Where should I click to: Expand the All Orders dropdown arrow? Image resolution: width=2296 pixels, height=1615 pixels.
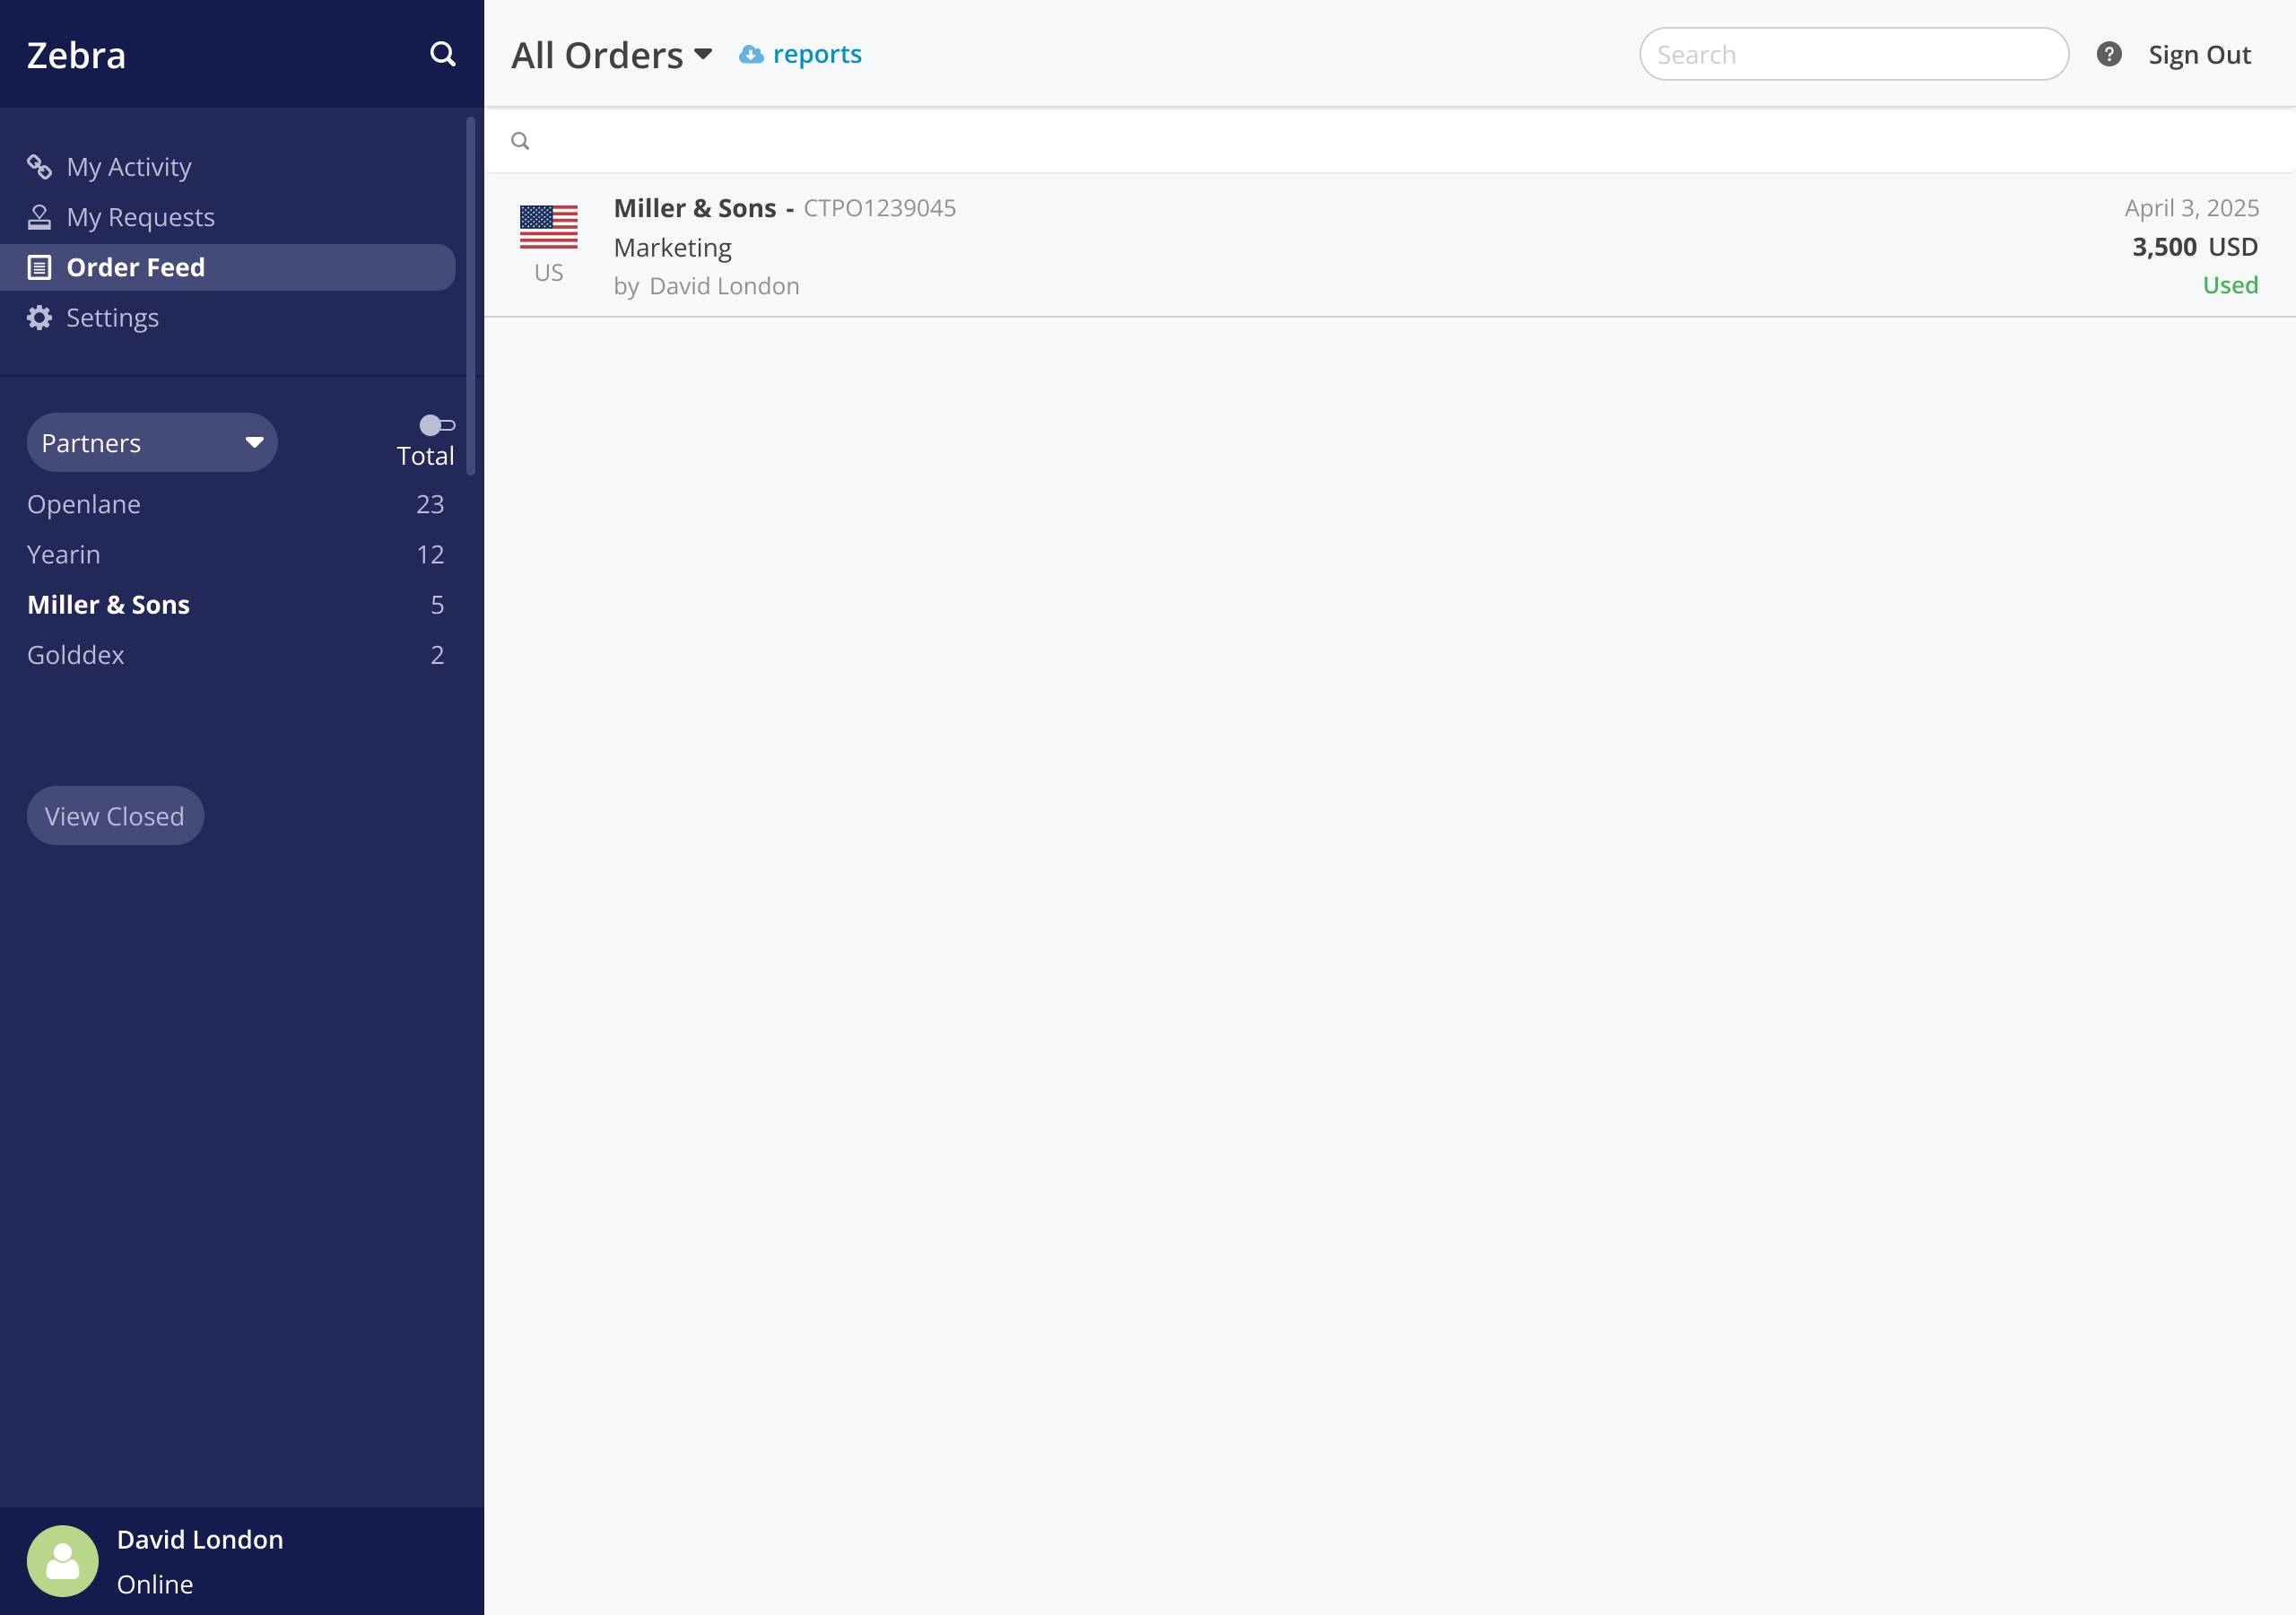tap(703, 54)
